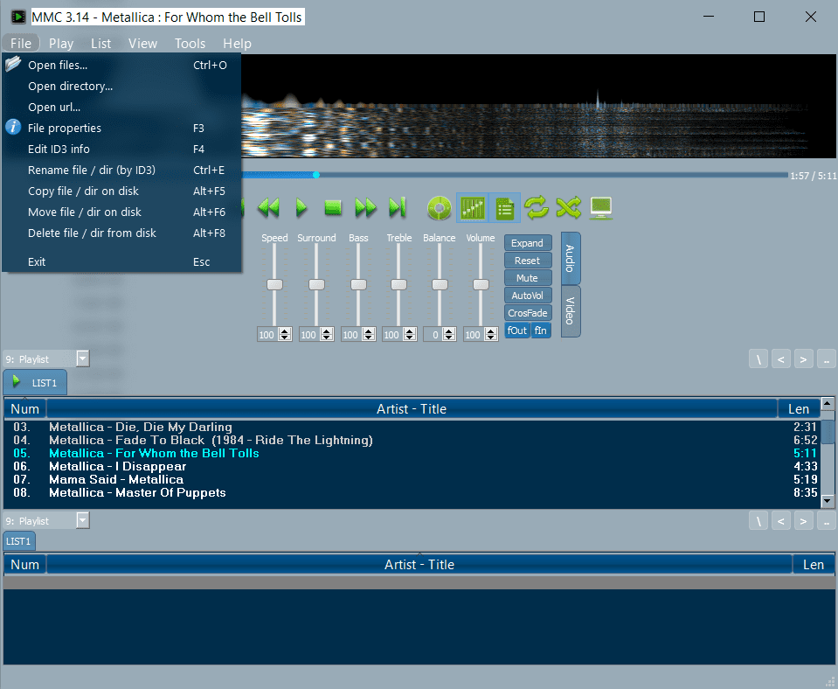Open the View menu
This screenshot has width=838, height=689.
point(142,44)
